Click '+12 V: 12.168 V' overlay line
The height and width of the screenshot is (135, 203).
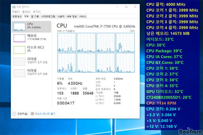(162, 127)
